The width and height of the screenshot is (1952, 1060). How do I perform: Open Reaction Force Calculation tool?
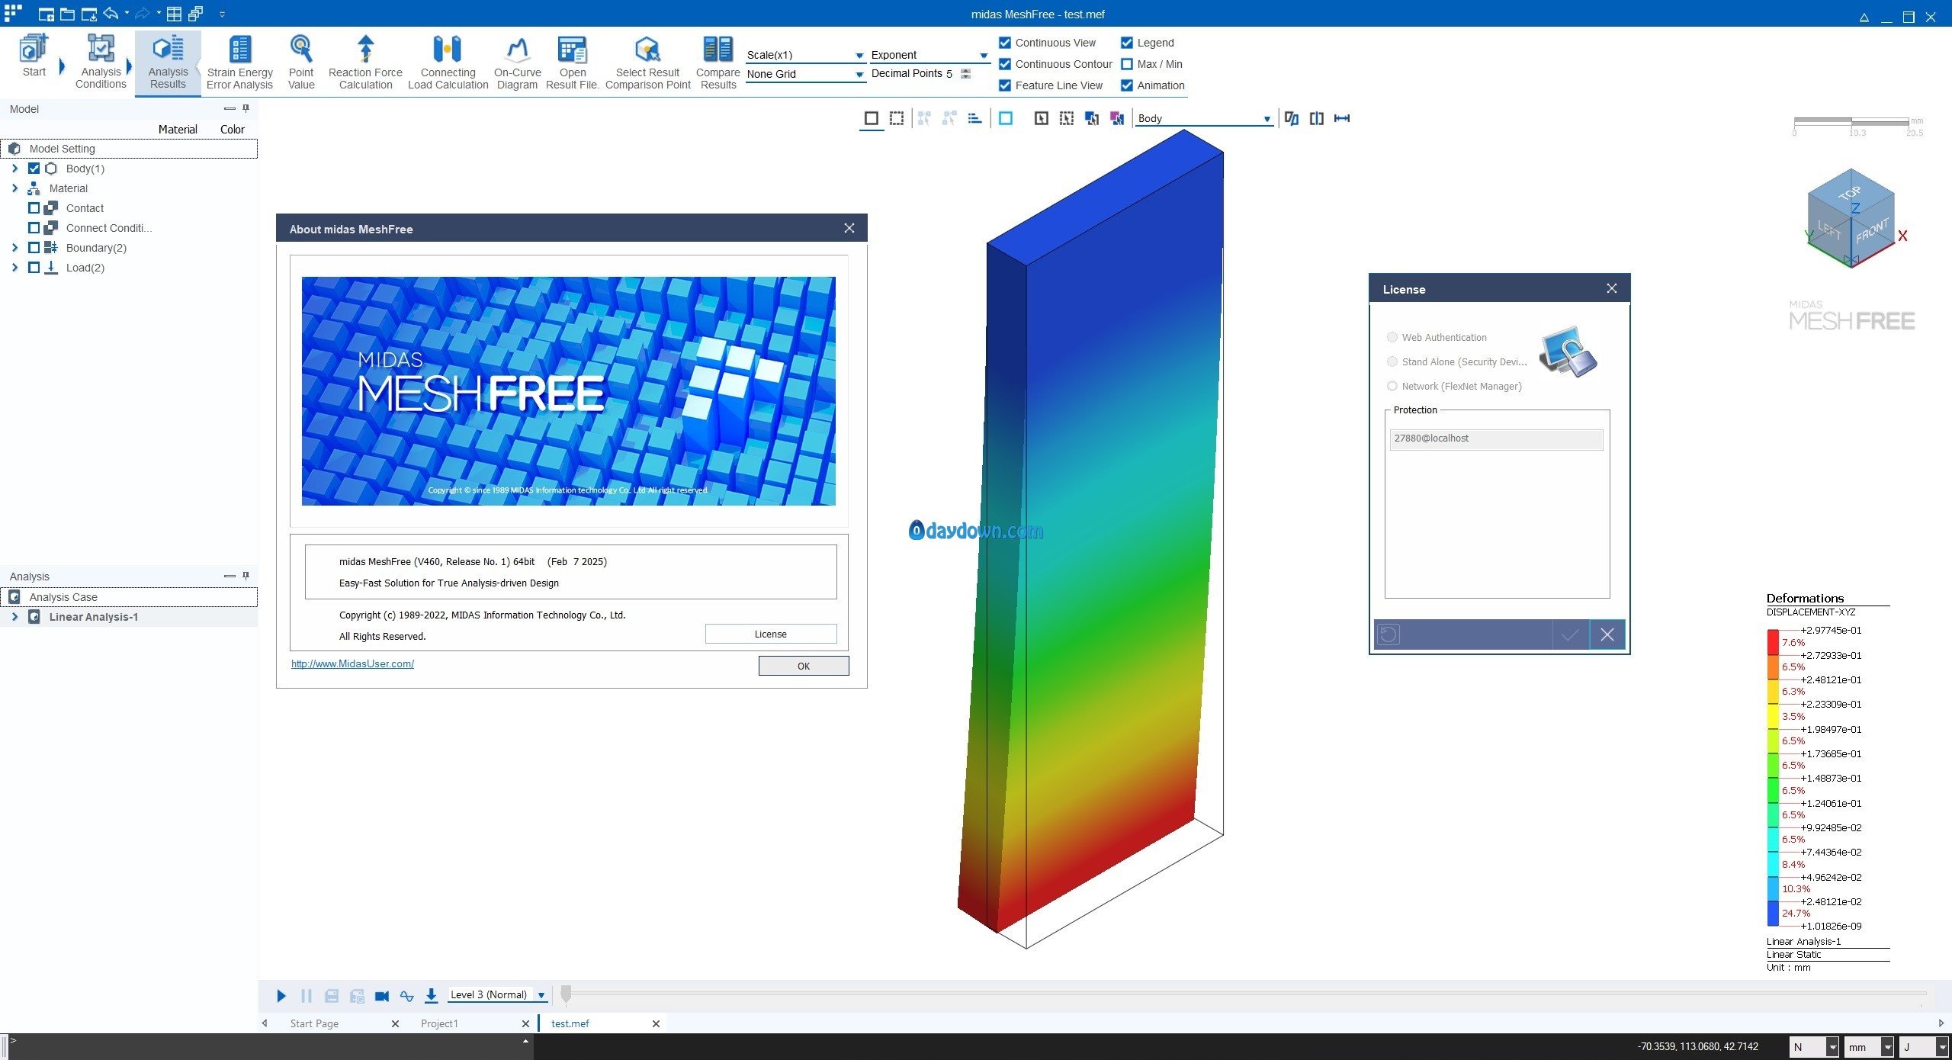click(x=365, y=63)
